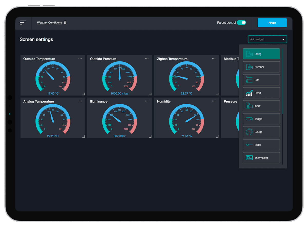Image resolution: width=308 pixels, height=228 pixels.
Task: Click the 22.27 °C reading
Action: (187, 94)
